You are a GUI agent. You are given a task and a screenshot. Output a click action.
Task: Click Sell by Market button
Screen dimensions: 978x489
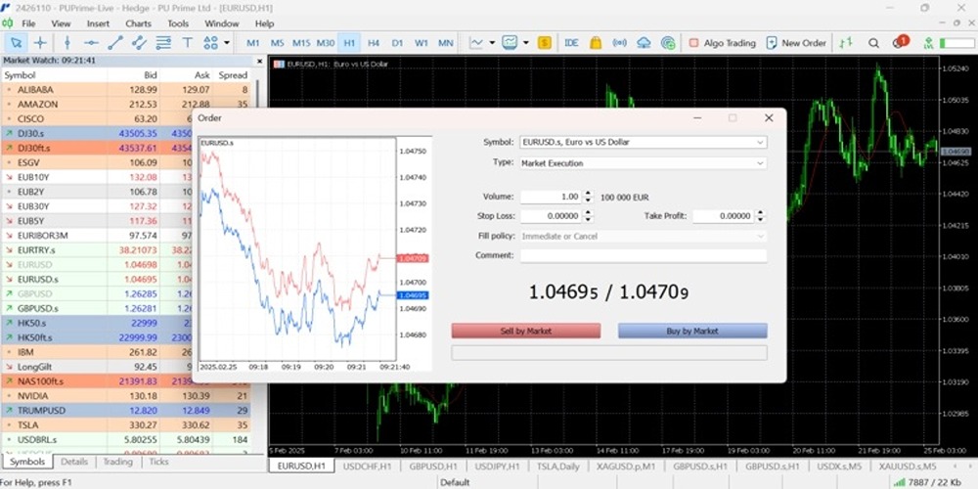click(526, 332)
